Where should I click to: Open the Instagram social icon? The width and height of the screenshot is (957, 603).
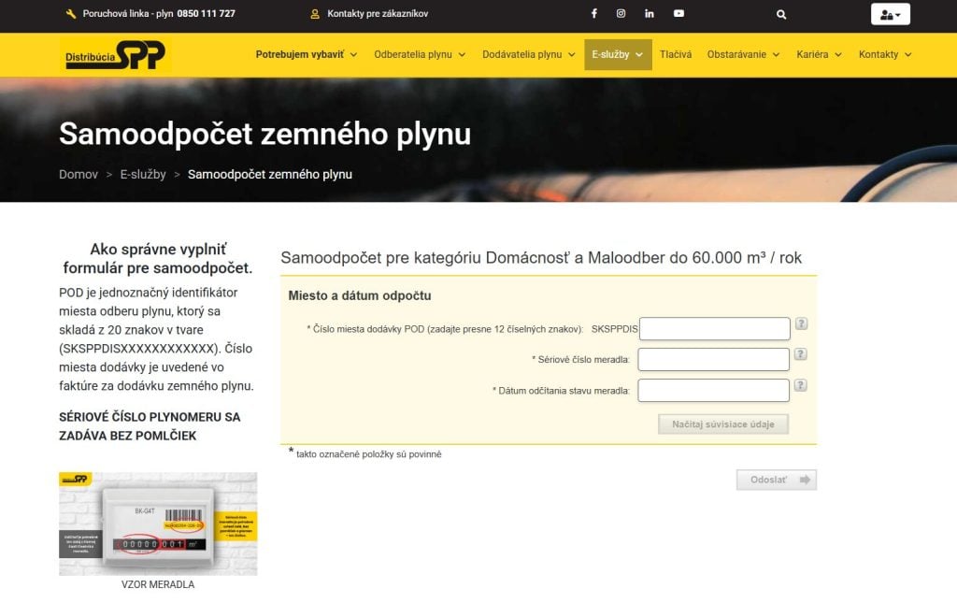click(621, 14)
